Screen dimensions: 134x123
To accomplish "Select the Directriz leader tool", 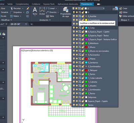I will tap(51, 12).
